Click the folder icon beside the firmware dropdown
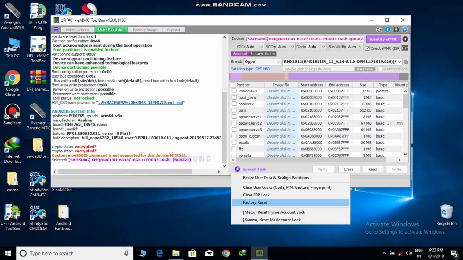Image resolution: width=463 pixels, height=260 pixels. click(x=406, y=62)
